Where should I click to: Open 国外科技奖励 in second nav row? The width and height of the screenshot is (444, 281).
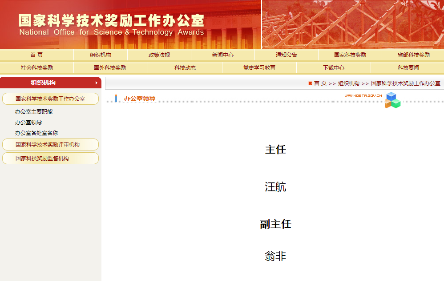[110, 68]
